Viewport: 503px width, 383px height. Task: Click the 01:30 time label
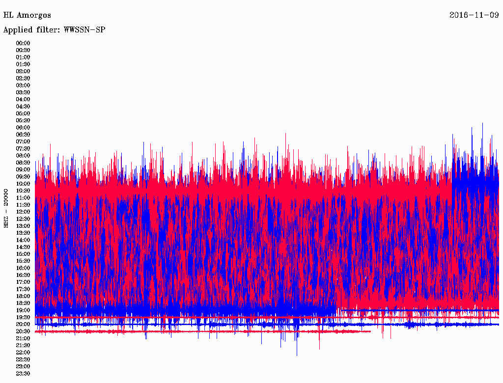coord(23,64)
